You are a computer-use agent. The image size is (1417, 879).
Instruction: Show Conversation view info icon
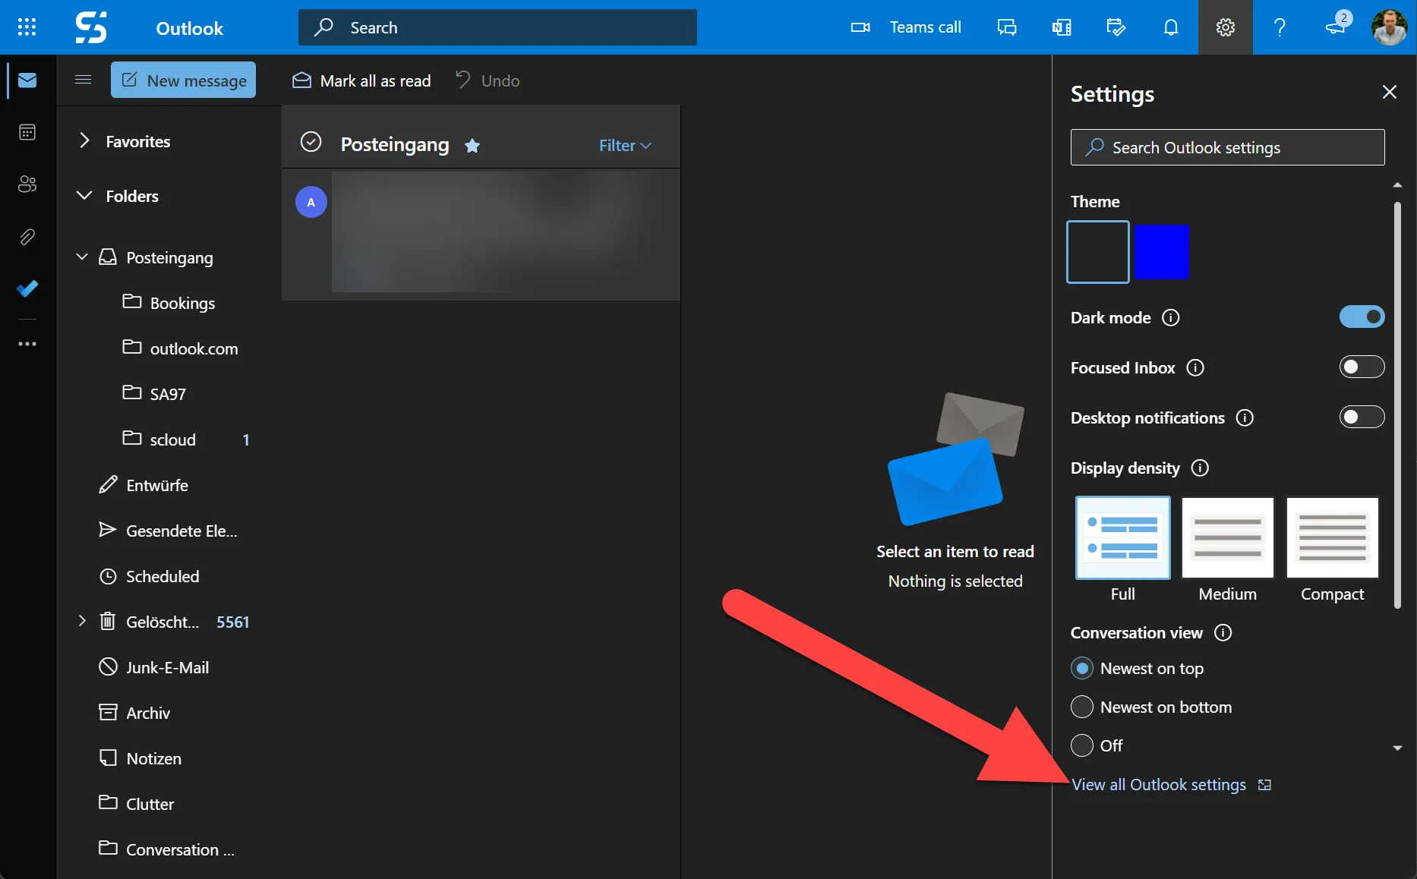1223,632
